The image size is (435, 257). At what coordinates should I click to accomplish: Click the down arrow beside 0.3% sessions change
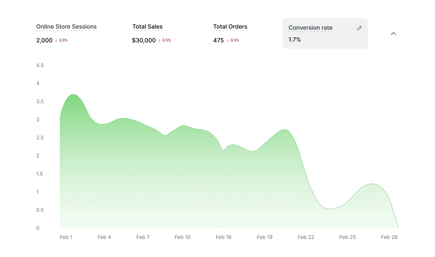tap(56, 41)
